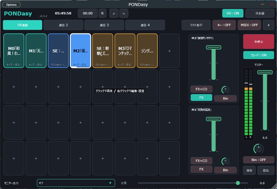The height and width of the screenshot is (189, 277).
Task: Enable FX+CO on M1 channel
Action: [x=201, y=161]
